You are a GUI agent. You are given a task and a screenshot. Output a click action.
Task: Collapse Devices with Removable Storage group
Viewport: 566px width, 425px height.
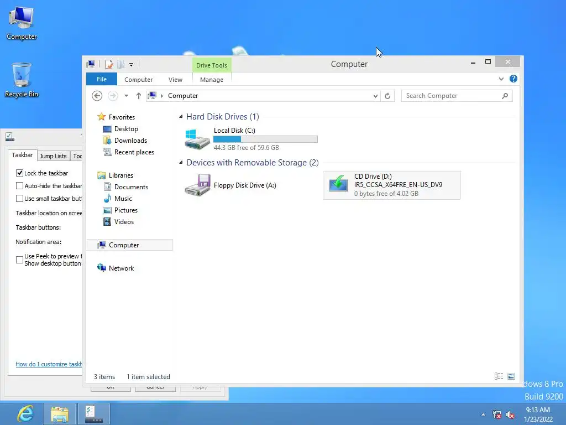(181, 163)
